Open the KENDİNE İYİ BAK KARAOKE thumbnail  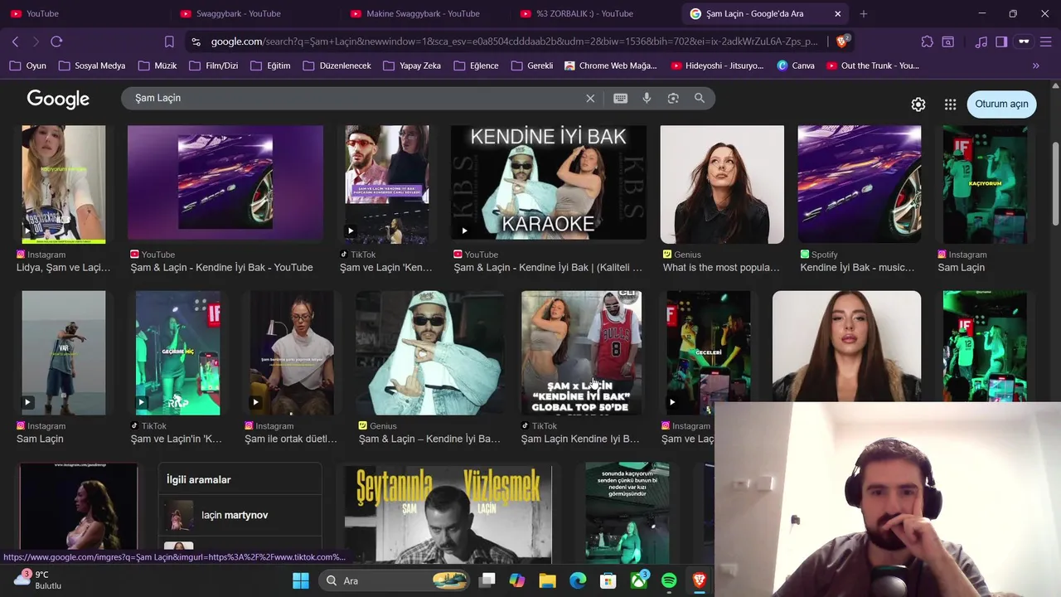[549, 182]
